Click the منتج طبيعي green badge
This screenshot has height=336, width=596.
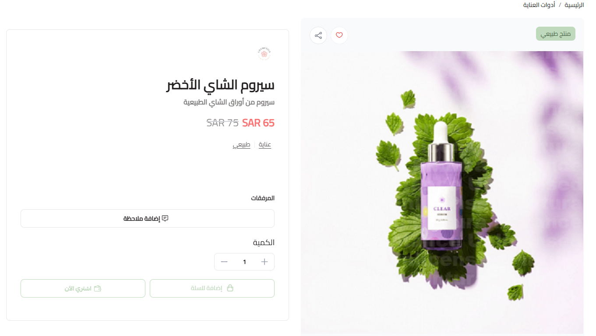click(556, 34)
